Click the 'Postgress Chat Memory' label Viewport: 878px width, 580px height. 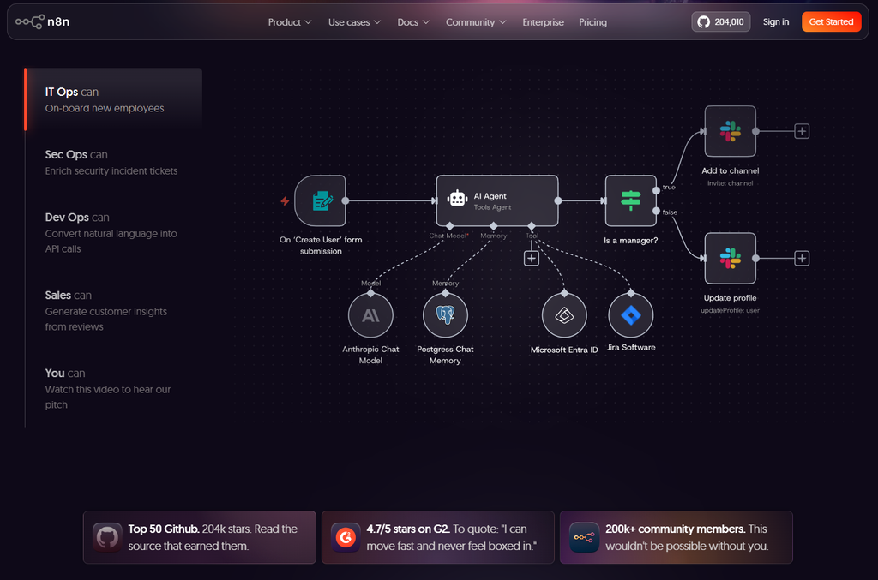tap(445, 355)
